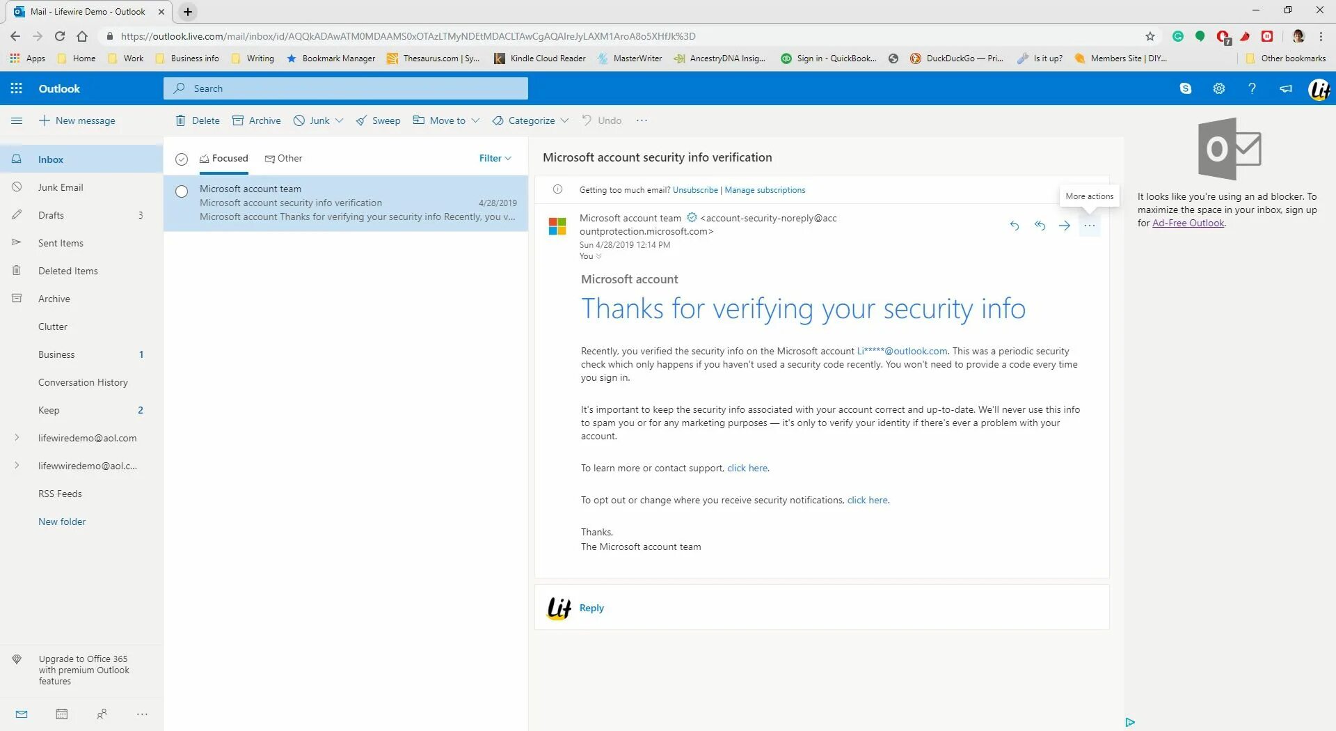Forward the message using arrow icon
The image size is (1336, 731).
[x=1065, y=225]
